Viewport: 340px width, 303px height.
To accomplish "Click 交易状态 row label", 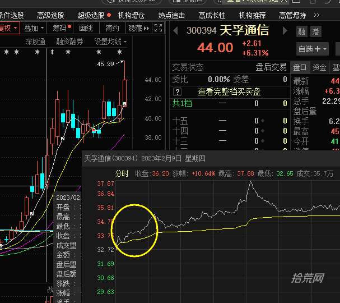I will 188,67.
